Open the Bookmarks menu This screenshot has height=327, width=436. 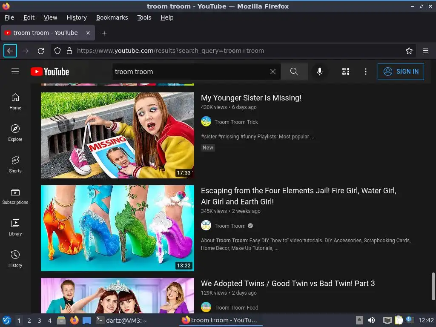point(112,17)
